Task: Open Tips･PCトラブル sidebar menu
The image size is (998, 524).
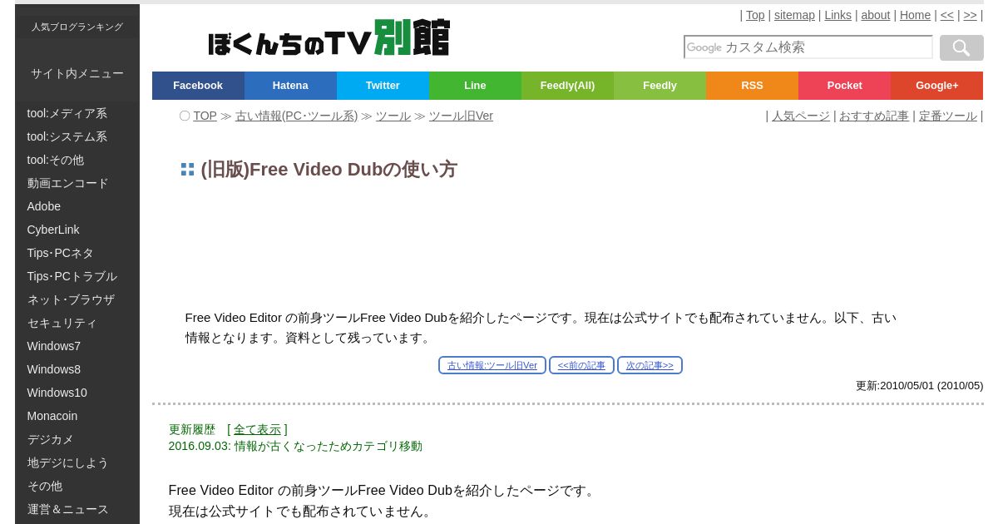Action: (x=77, y=276)
